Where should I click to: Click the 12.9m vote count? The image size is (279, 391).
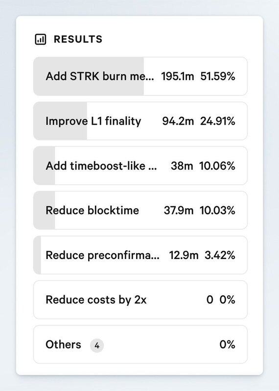[x=184, y=255]
